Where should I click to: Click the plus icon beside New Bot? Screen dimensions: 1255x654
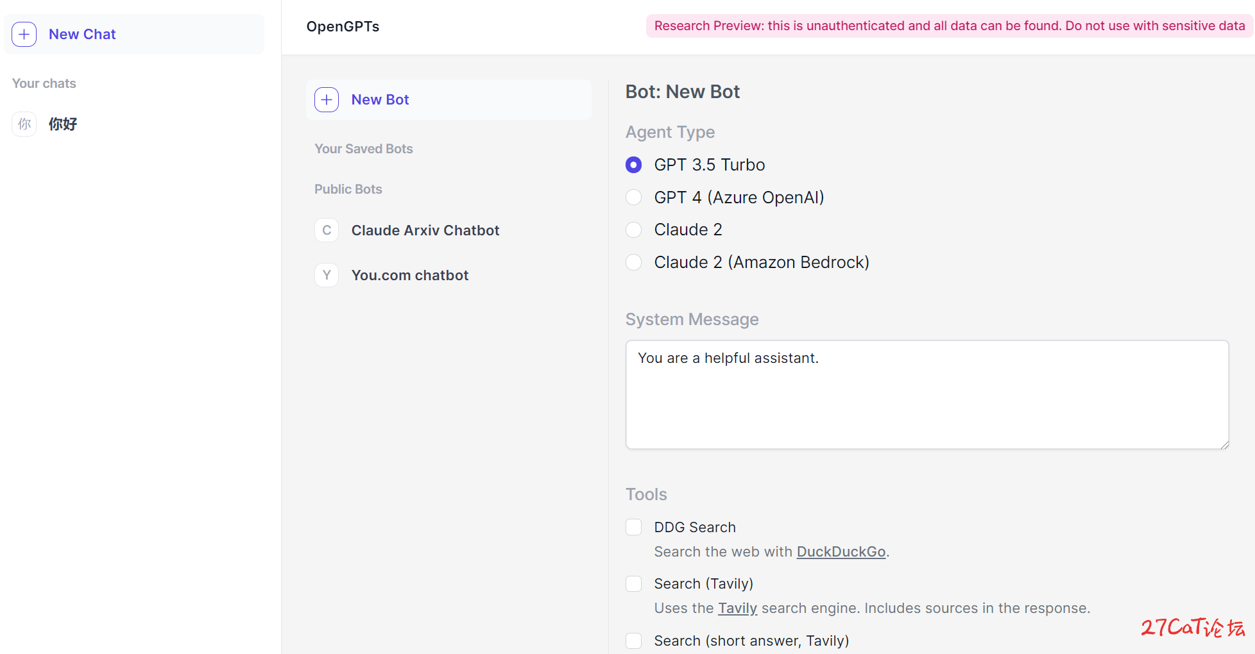click(x=327, y=99)
